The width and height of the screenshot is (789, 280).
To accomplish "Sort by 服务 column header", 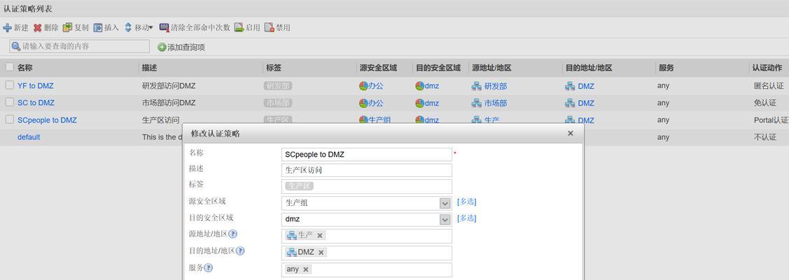I will (665, 67).
